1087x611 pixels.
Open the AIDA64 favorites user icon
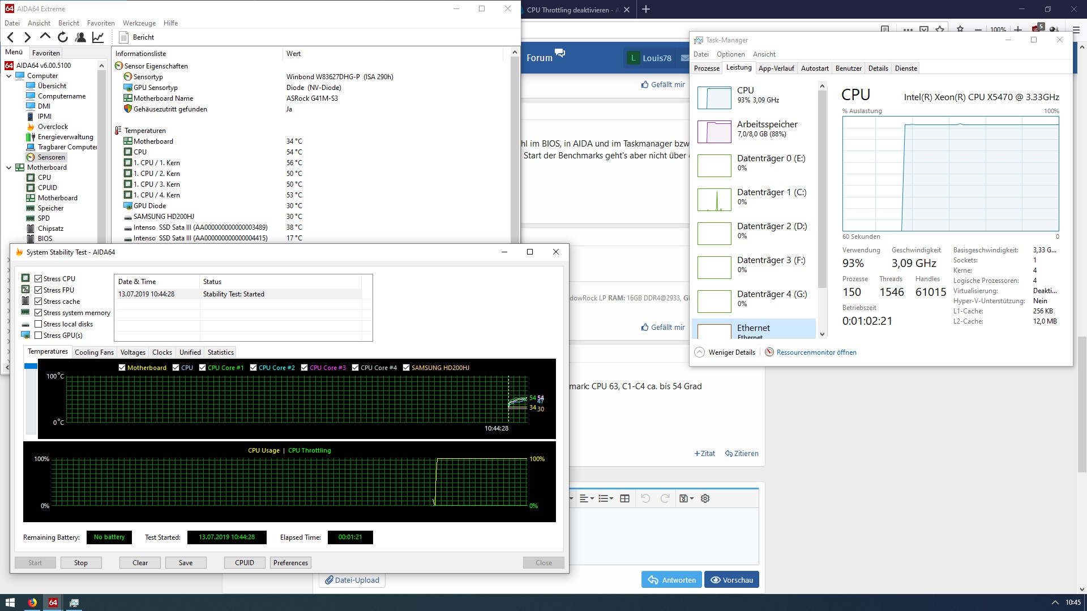(x=80, y=37)
